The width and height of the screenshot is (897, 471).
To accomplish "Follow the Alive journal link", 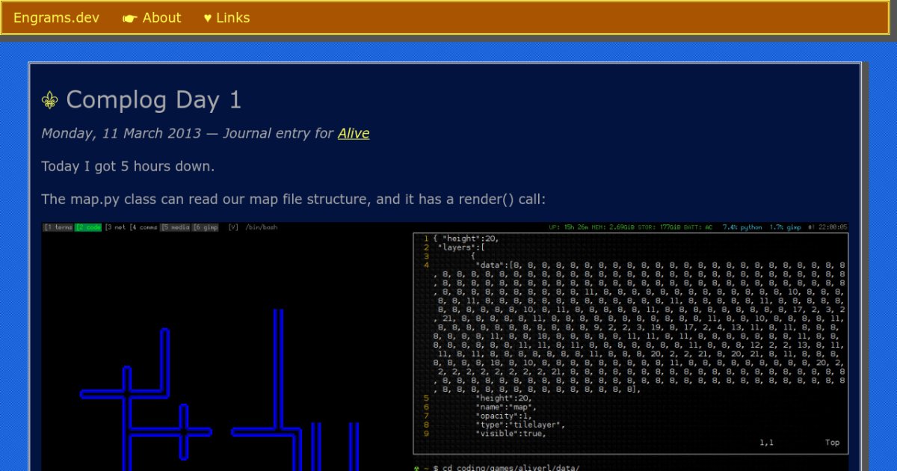I will coord(354,133).
